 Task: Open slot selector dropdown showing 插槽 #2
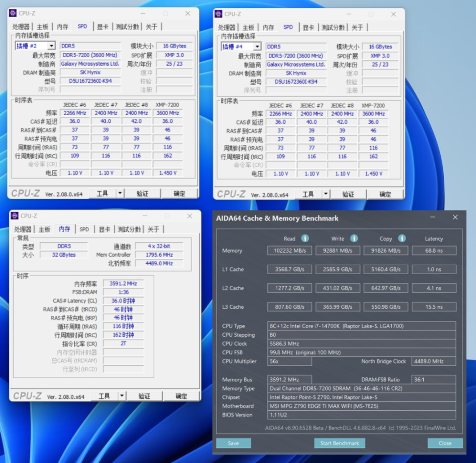point(51,46)
